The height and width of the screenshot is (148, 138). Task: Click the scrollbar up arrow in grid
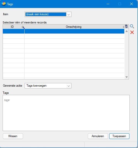pyautogui.click(x=127, y=31)
